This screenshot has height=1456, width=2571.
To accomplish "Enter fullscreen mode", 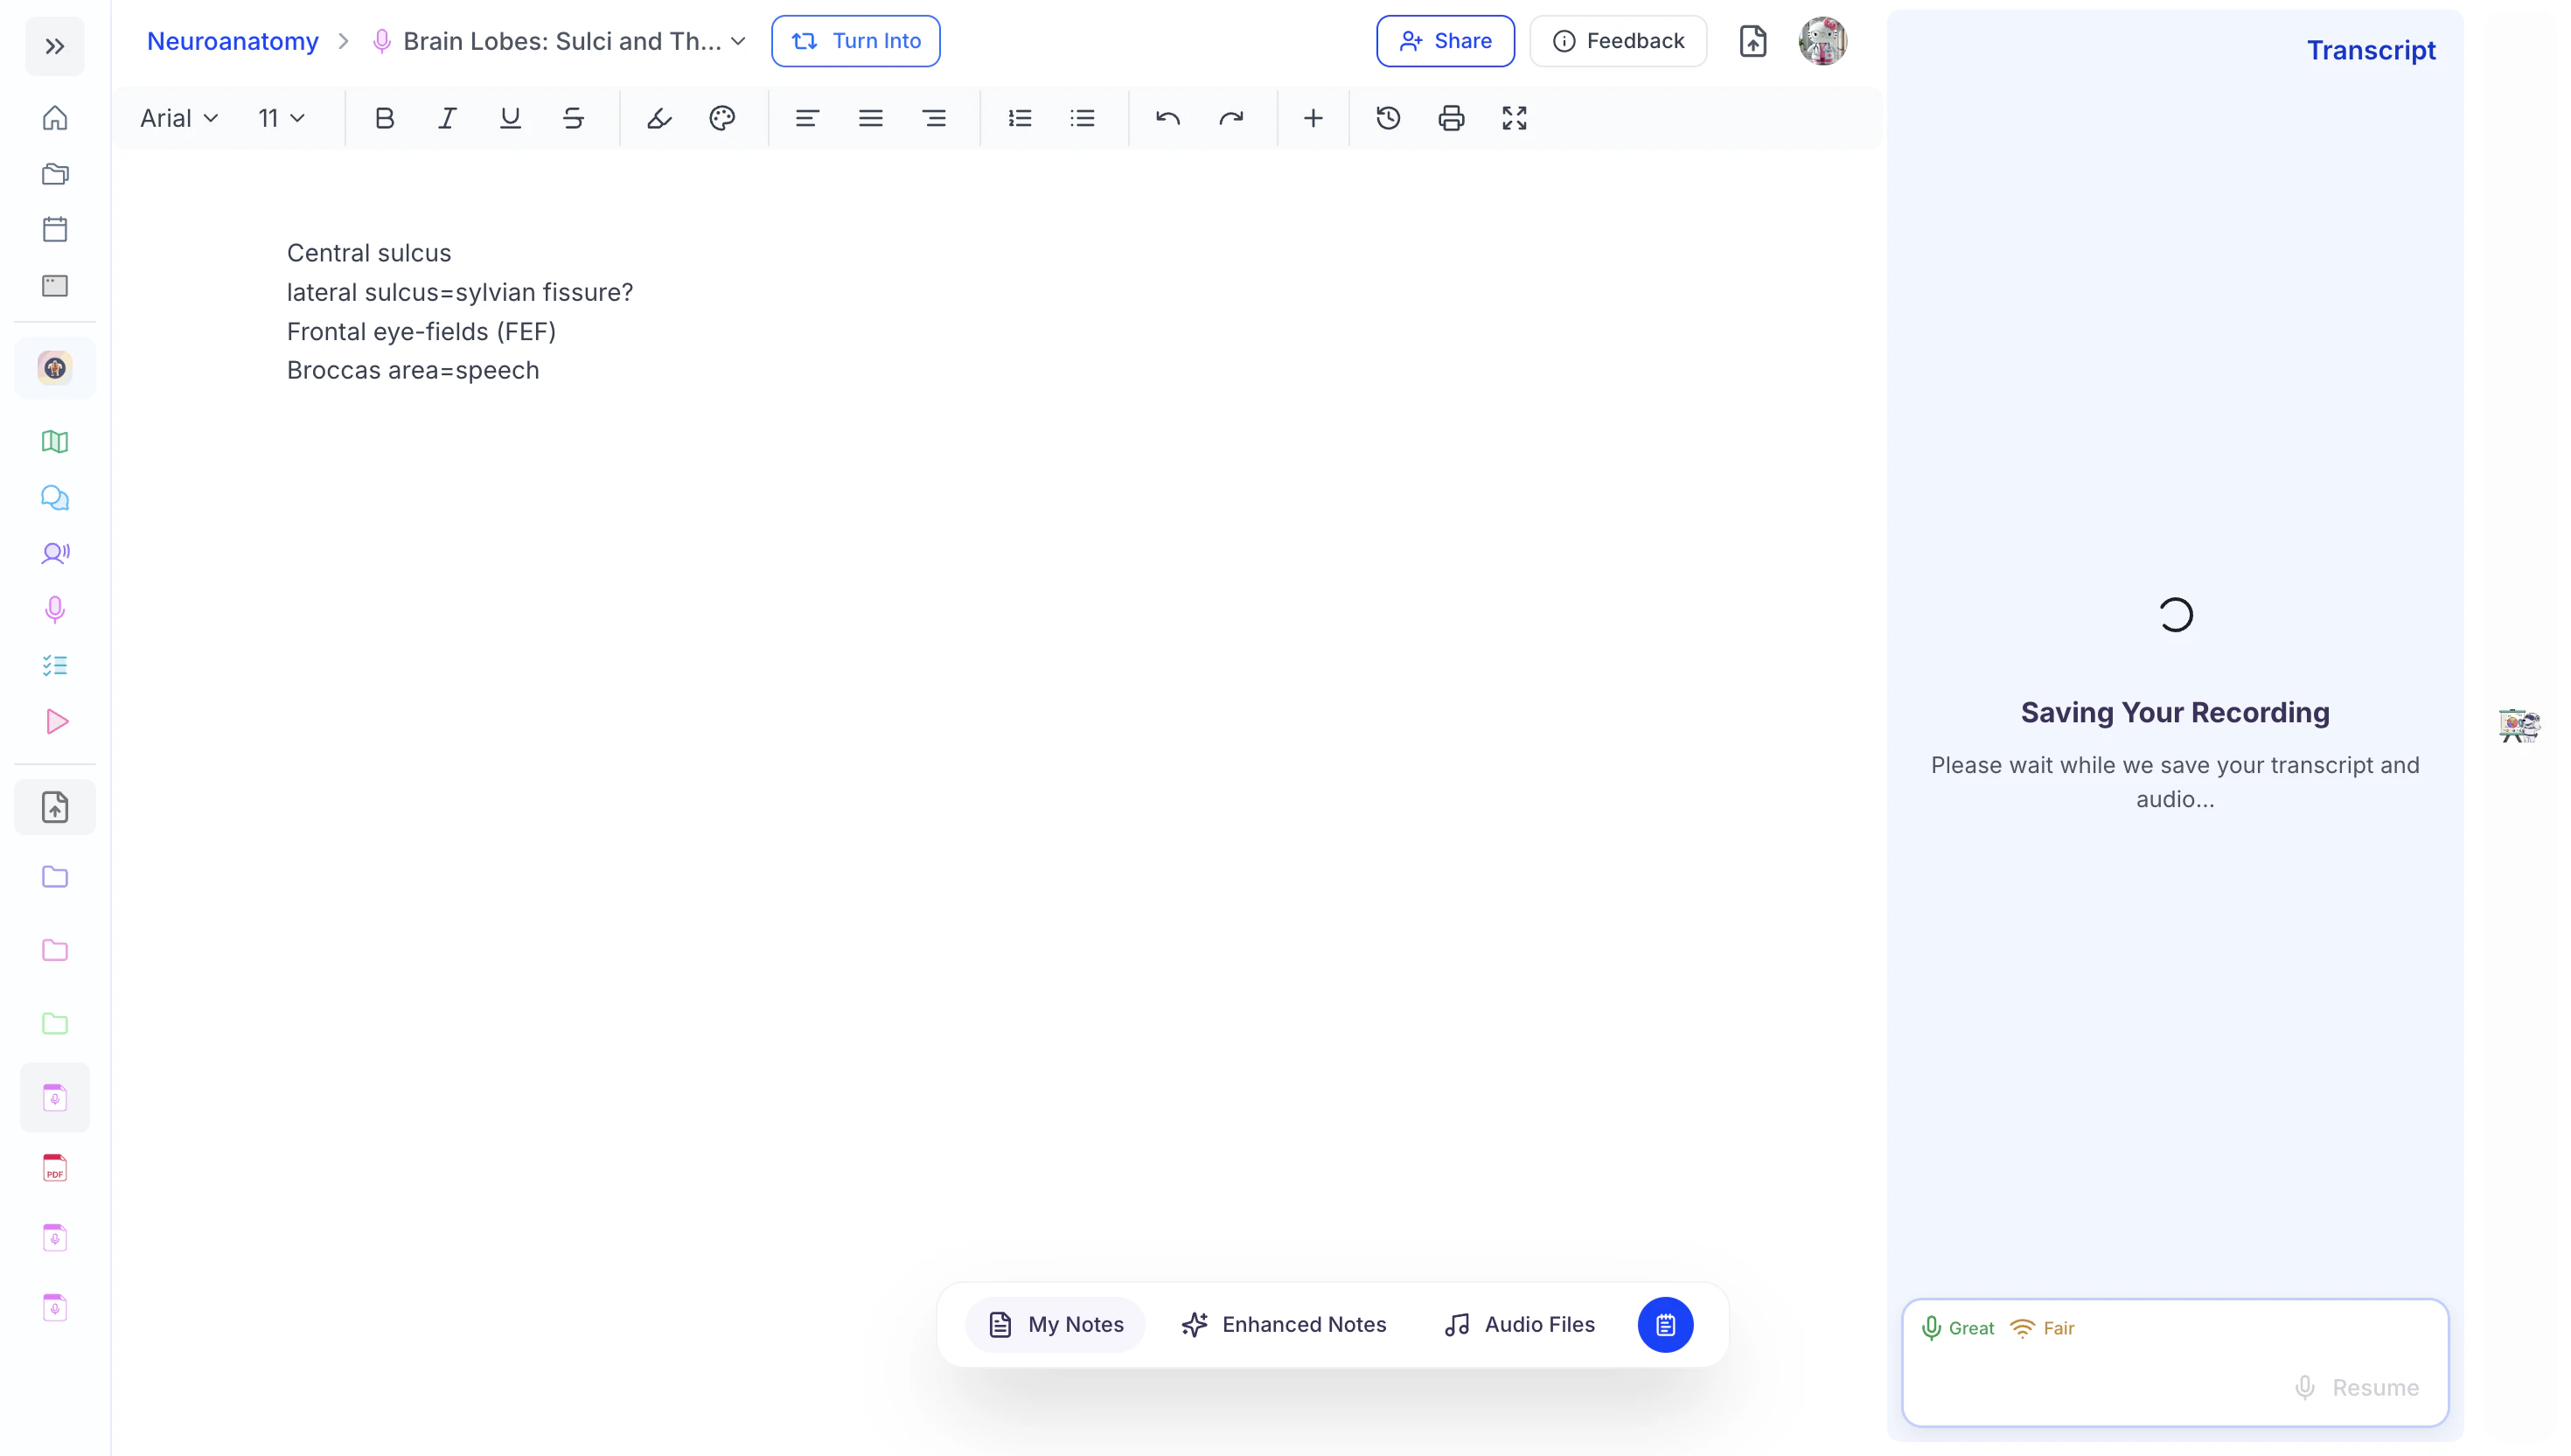I will pyautogui.click(x=1514, y=118).
